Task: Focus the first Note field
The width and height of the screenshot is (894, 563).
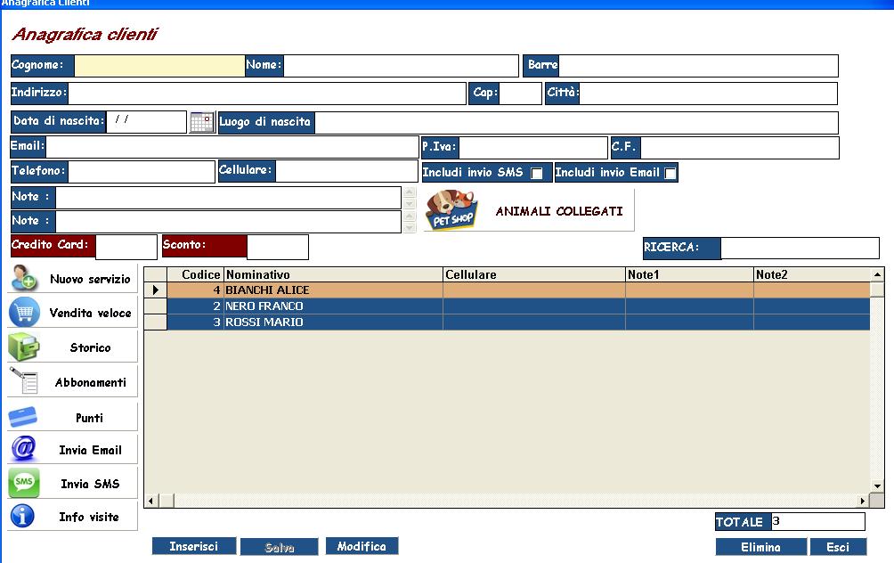Action: (228, 198)
